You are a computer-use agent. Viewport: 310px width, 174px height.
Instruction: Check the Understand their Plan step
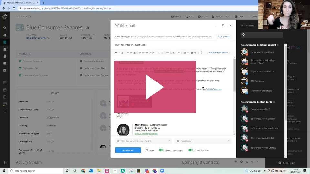pos(81,68)
